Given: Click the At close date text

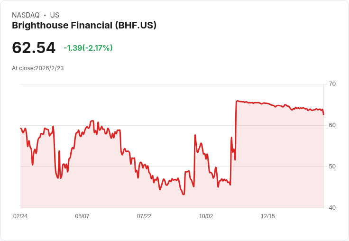Looking at the screenshot, I should [x=37, y=68].
